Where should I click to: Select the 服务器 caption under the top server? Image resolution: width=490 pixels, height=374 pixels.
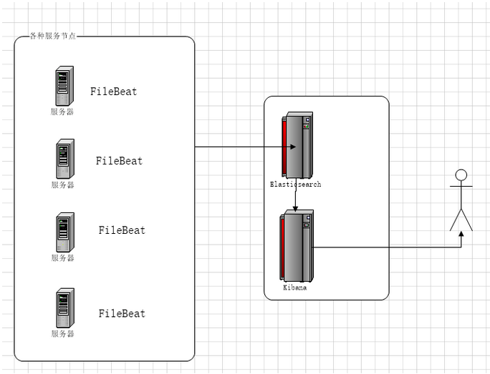pos(62,112)
